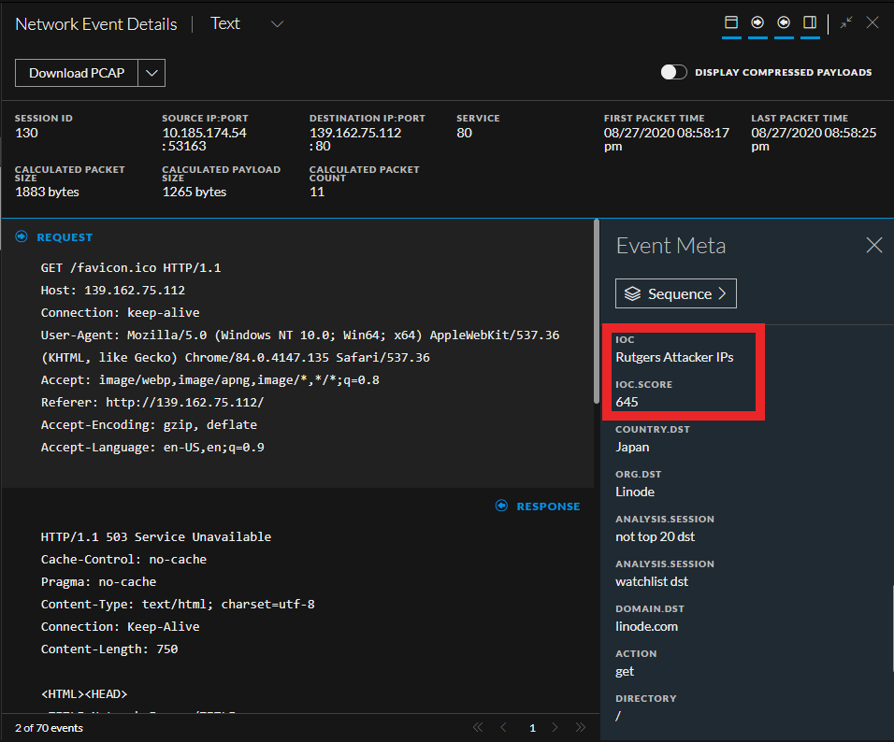This screenshot has height=742, width=894.
Task: Shrink the event details panel
Action: [845, 22]
